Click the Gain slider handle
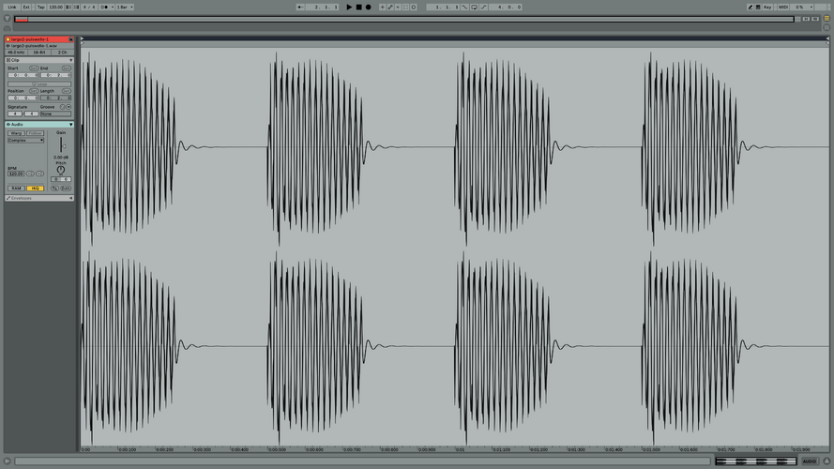This screenshot has height=469, width=834. [x=63, y=146]
